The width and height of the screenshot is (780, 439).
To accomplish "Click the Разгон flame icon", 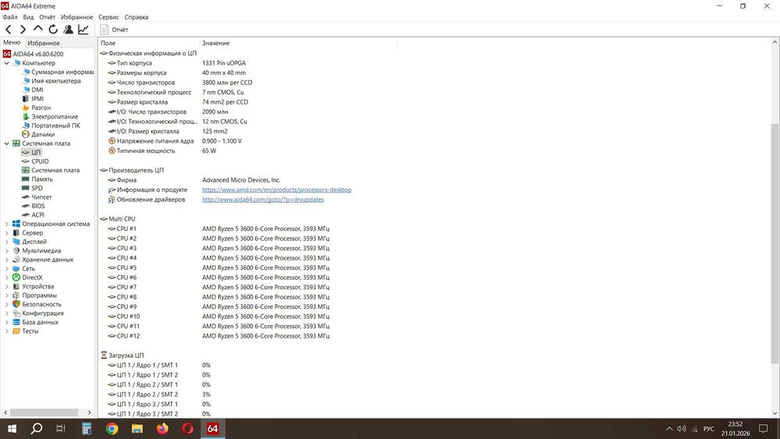I will (x=26, y=108).
